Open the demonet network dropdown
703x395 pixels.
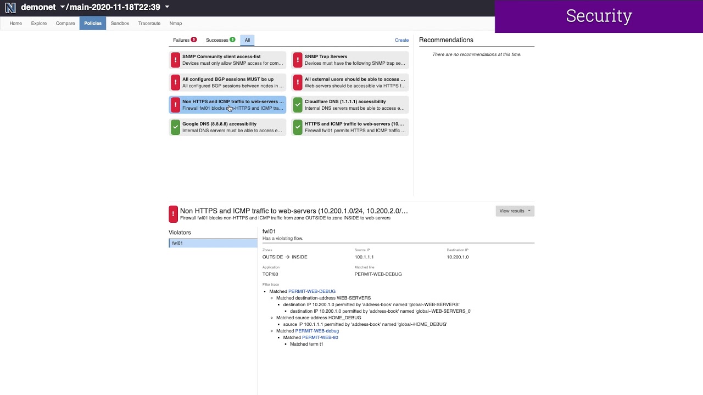pos(43,7)
